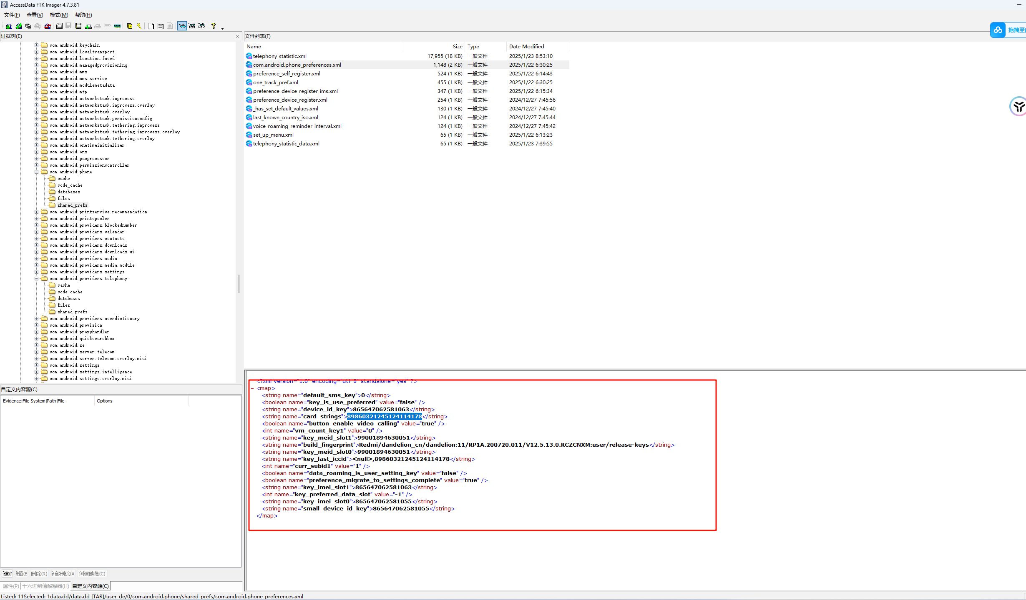Collapse the com.android.phone tree node
Screen dimensions: 1026x600
click(x=36, y=172)
